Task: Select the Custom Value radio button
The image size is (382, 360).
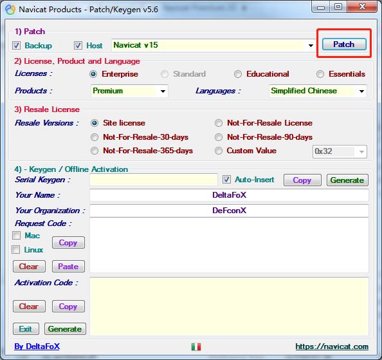Action: (219, 151)
